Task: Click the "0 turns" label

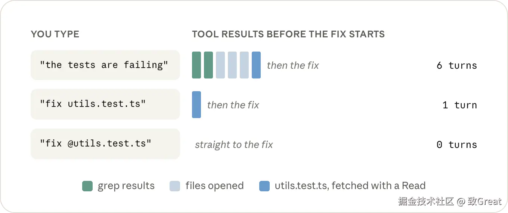Action: (x=457, y=145)
